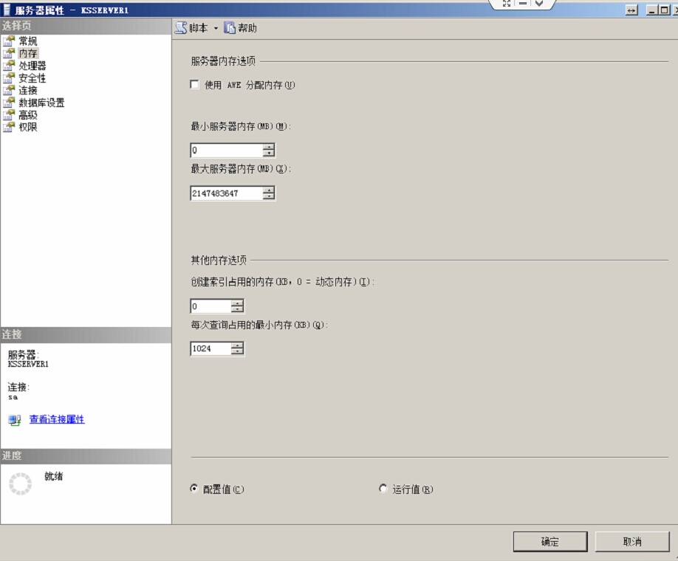Click the connection properties computer icon
Viewport: 678px width, 561px height.
pos(15,420)
